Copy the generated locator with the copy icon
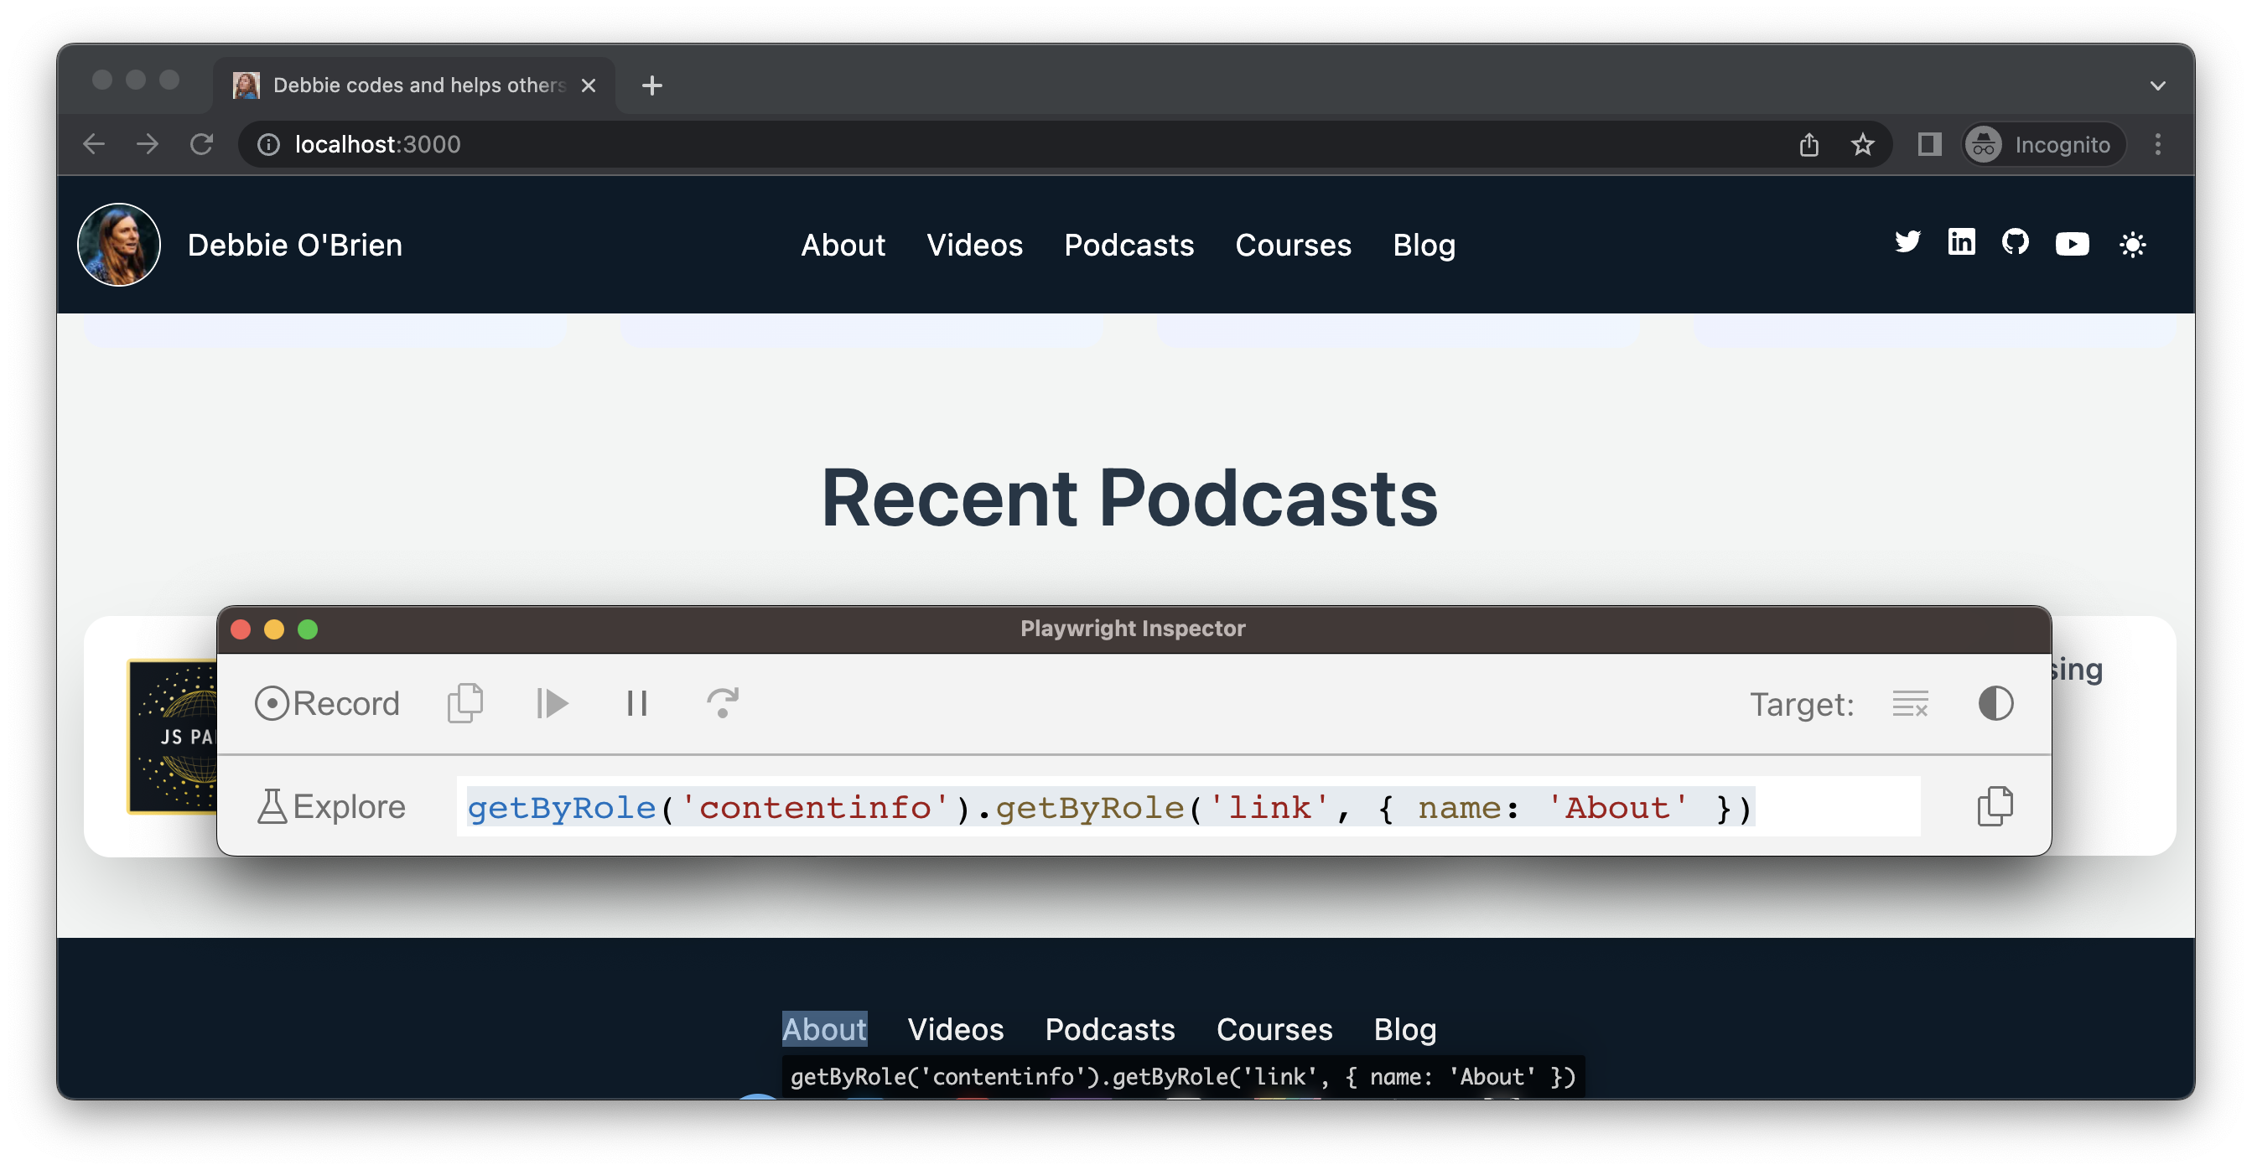Image resolution: width=2252 pixels, height=1170 pixels. [x=1995, y=805]
